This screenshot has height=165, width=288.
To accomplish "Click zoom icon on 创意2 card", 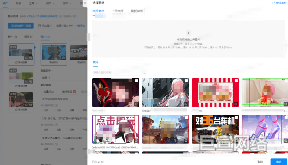I will click(31, 81).
